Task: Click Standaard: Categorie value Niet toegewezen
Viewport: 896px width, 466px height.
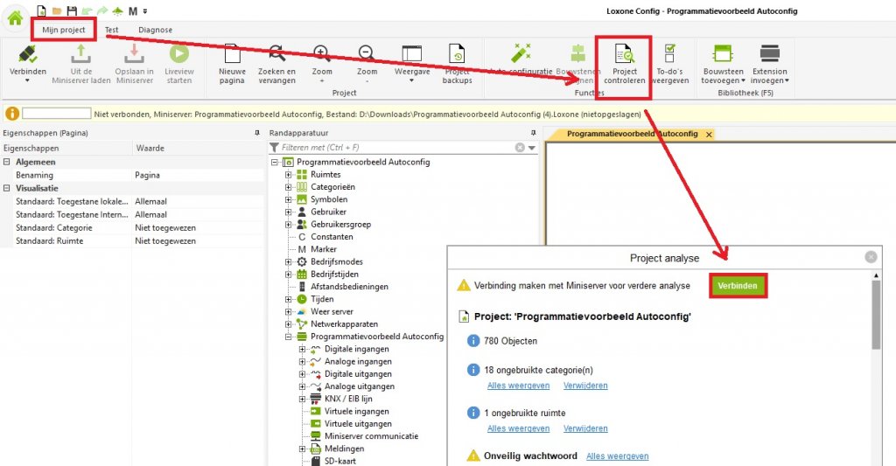Action: click(165, 228)
